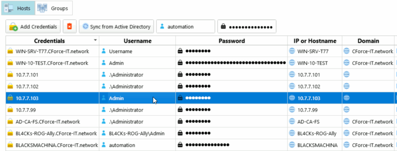This screenshot has height=151, width=397.
Task: Click domain cell CForce-IT.network for AD-CA-FS
Action: pos(368,122)
